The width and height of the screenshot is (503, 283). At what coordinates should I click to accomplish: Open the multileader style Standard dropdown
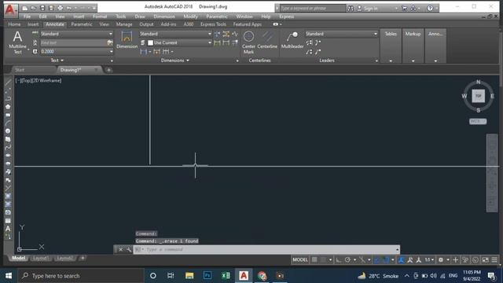(341, 34)
